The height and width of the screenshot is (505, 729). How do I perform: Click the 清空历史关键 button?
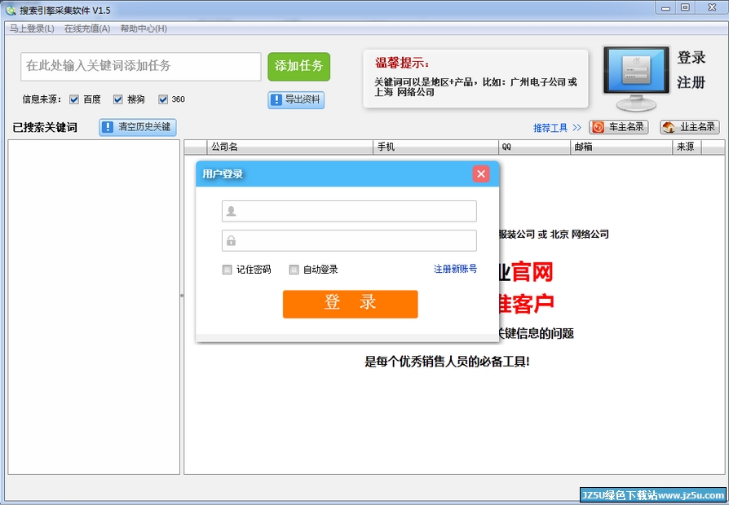point(138,127)
